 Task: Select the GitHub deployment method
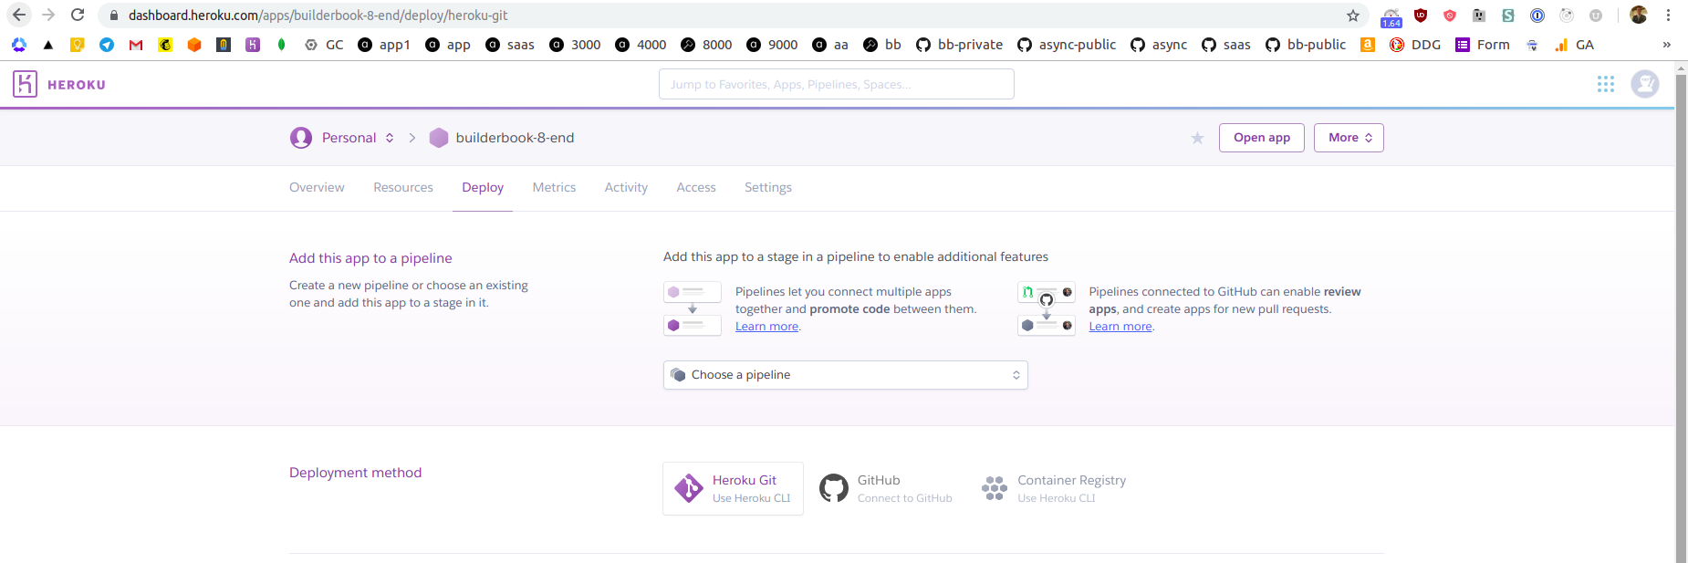pyautogui.click(x=886, y=488)
